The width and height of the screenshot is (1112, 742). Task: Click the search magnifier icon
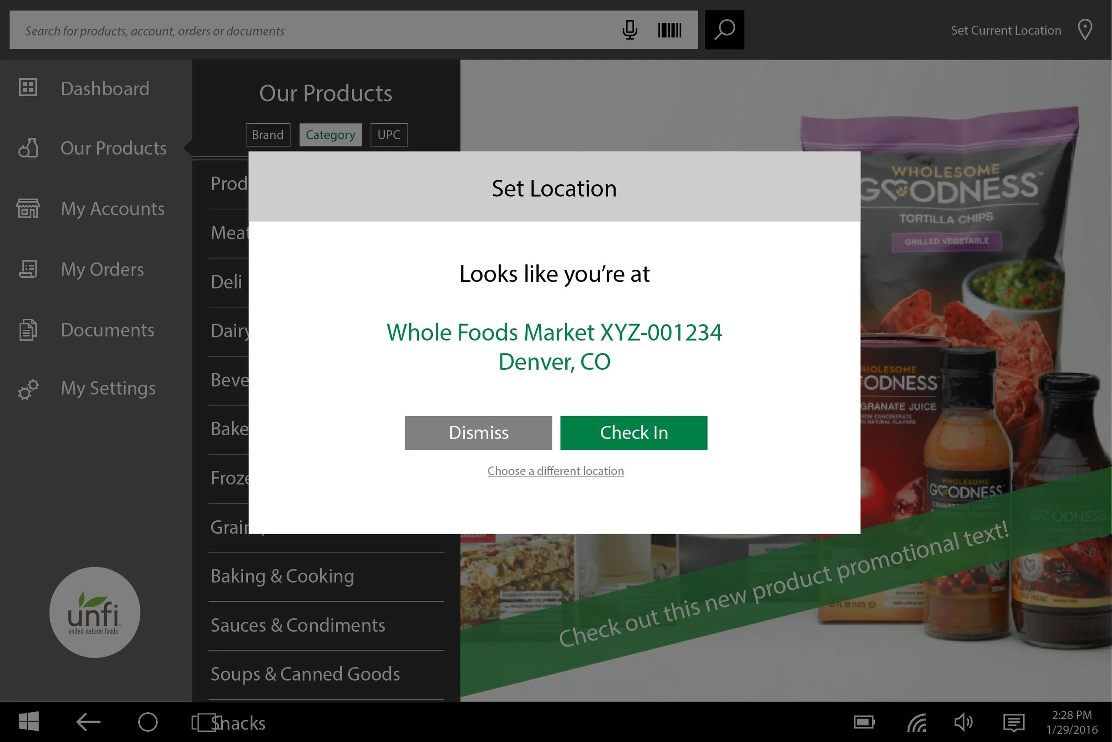[x=724, y=30]
